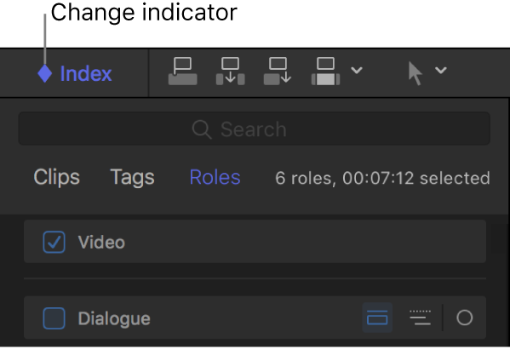Image resolution: width=510 pixels, height=349 pixels.
Task: Click the Overwrite clip icon
Action: coord(325,72)
